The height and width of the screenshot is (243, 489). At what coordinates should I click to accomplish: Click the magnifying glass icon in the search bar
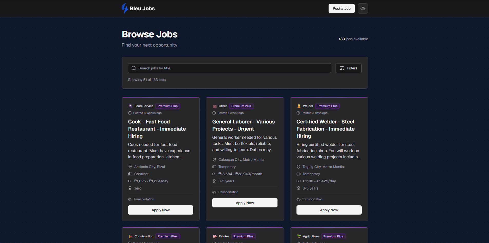click(133, 68)
